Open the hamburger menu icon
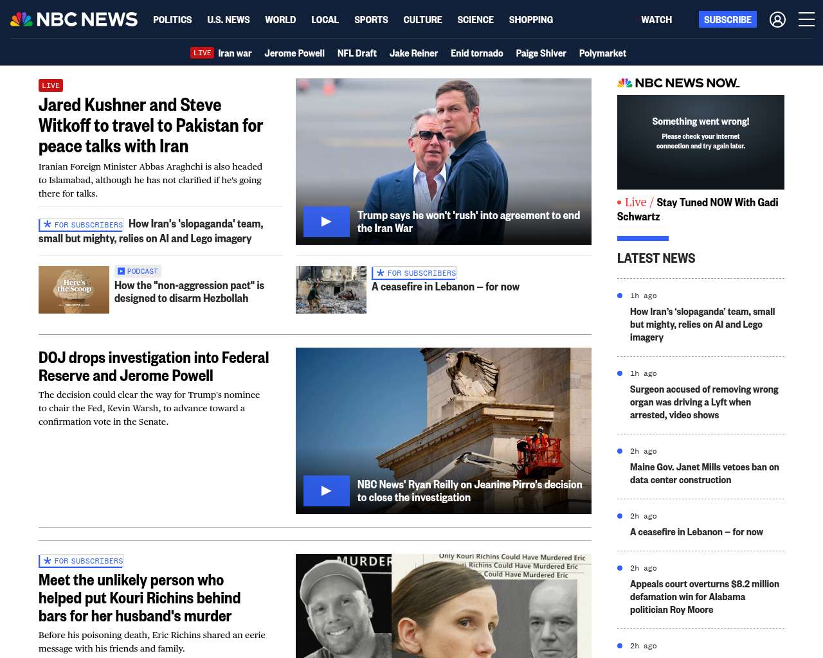The height and width of the screenshot is (658, 823). 806,20
